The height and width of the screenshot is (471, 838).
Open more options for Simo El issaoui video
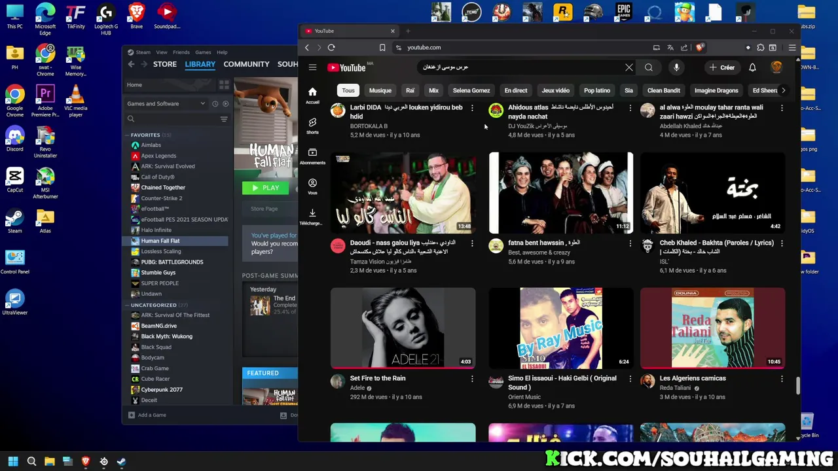click(630, 379)
